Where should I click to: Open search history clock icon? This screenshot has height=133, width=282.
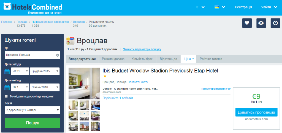pyautogui.click(x=275, y=23)
